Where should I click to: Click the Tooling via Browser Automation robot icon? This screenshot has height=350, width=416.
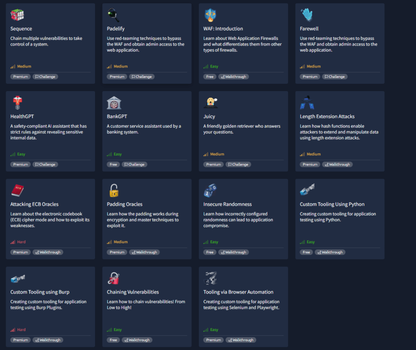[x=210, y=278]
